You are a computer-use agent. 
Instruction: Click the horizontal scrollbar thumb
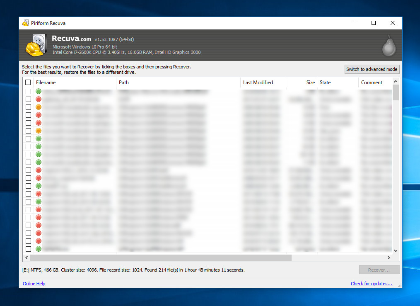tap(161, 257)
